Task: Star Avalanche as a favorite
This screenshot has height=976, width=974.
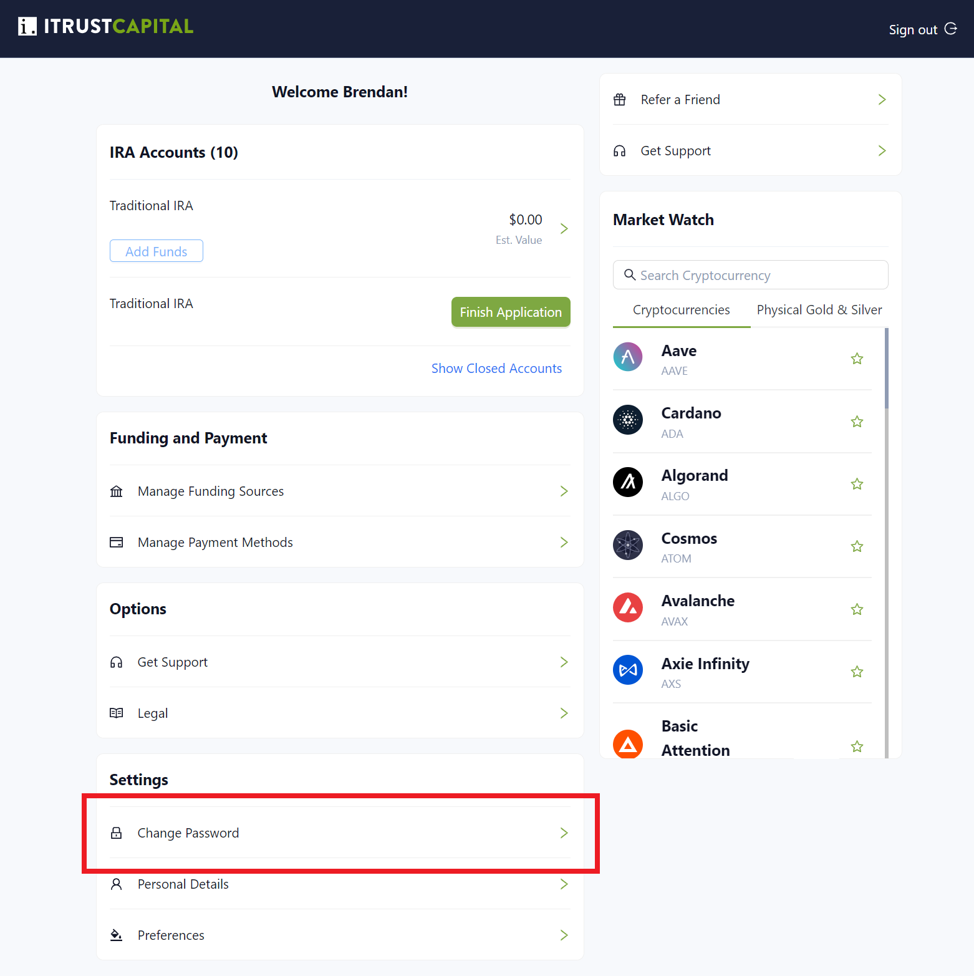Action: (x=857, y=609)
